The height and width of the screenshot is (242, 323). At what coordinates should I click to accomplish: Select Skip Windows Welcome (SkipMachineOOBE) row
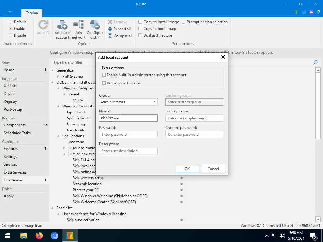click(x=110, y=196)
